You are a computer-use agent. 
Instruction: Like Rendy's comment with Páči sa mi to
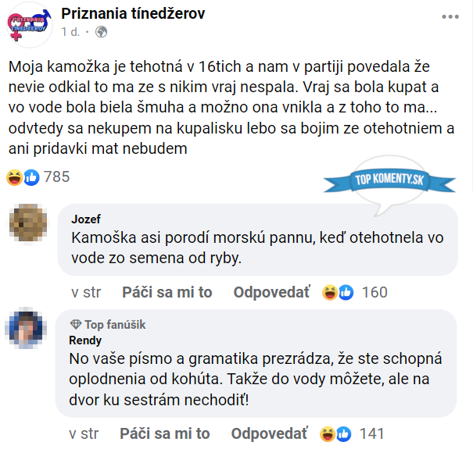tap(164, 433)
